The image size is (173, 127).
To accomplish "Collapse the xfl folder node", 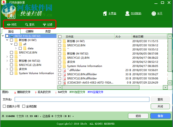I will click(x=11, y=44).
